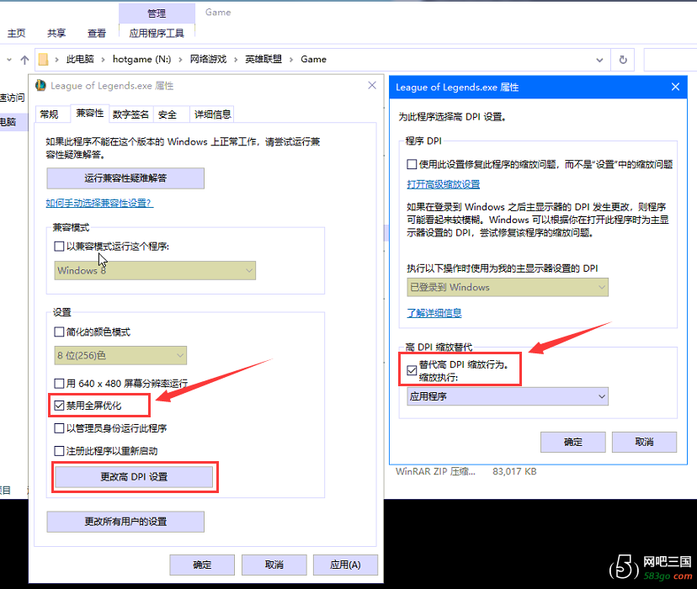Expand breadcrumb chevron after 此电脑
This screenshot has width=697, height=589.
[103, 60]
